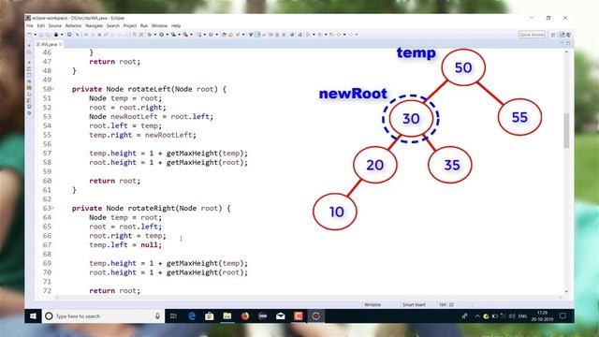The width and height of the screenshot is (599, 337).
Task: Open the New dropdown arrow in toolbar
Action: click(36, 35)
